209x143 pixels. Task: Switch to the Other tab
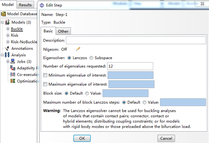click(x=63, y=31)
